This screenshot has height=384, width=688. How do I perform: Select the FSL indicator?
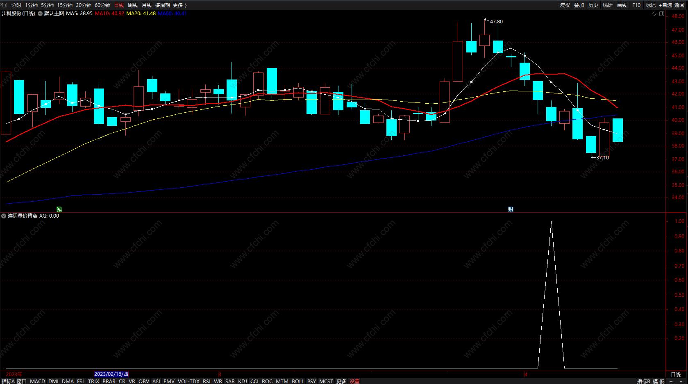[81, 381]
